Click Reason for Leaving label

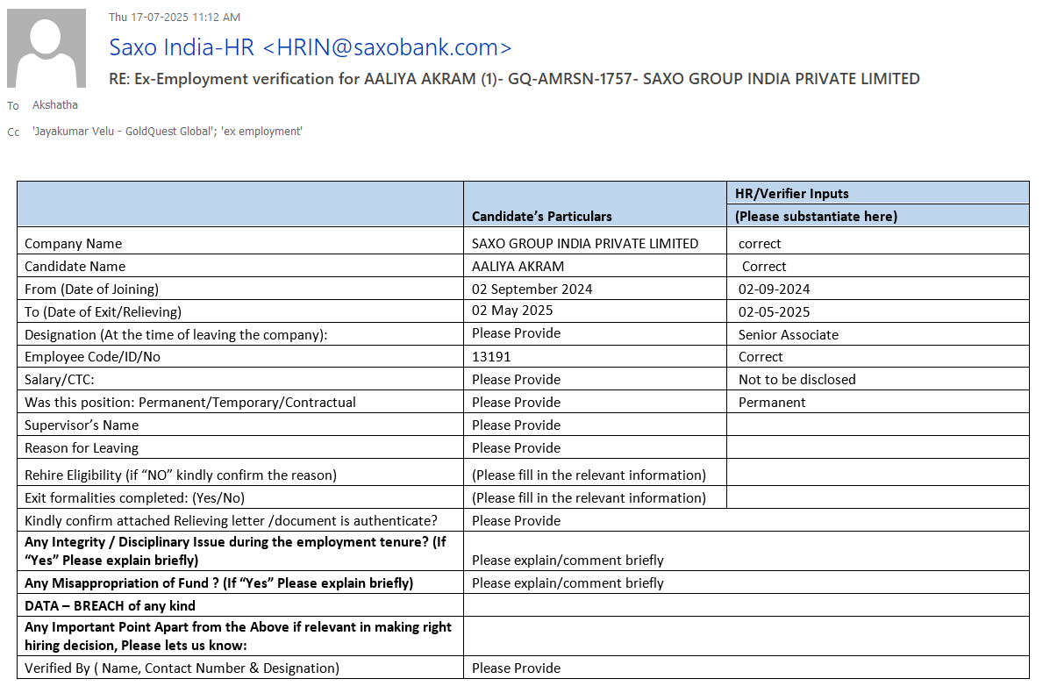pos(82,448)
